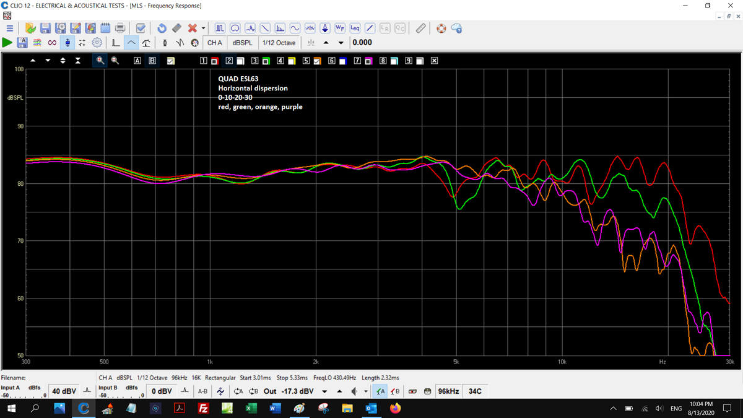Toggle overlay 3 green curve checkbox
Viewport: 743px width, 418px height.
pyautogui.click(x=266, y=61)
